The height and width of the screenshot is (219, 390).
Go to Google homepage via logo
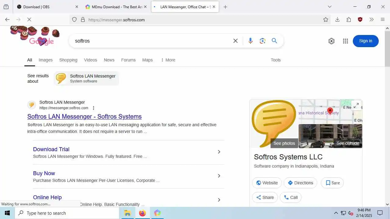pyautogui.click(x=35, y=36)
